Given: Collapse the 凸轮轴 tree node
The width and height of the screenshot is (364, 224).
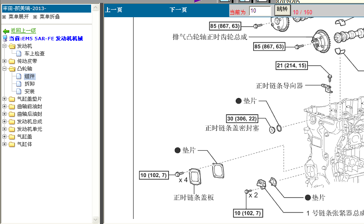Looking at the screenshot, I should point(4,69).
